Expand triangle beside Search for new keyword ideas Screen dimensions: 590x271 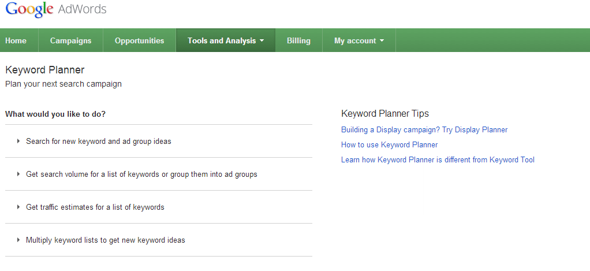18,141
